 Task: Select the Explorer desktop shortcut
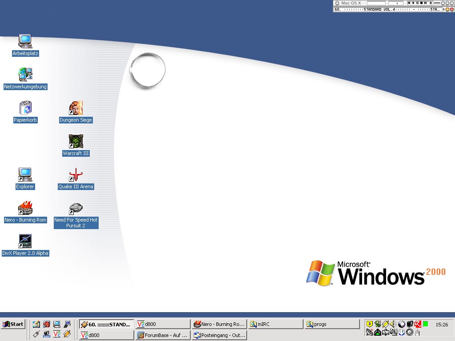pyautogui.click(x=25, y=178)
